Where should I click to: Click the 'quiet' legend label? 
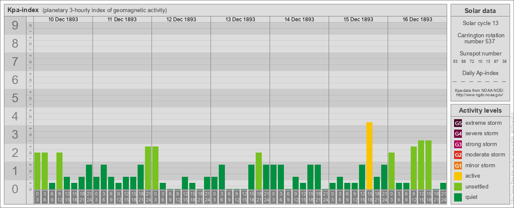point(472,197)
